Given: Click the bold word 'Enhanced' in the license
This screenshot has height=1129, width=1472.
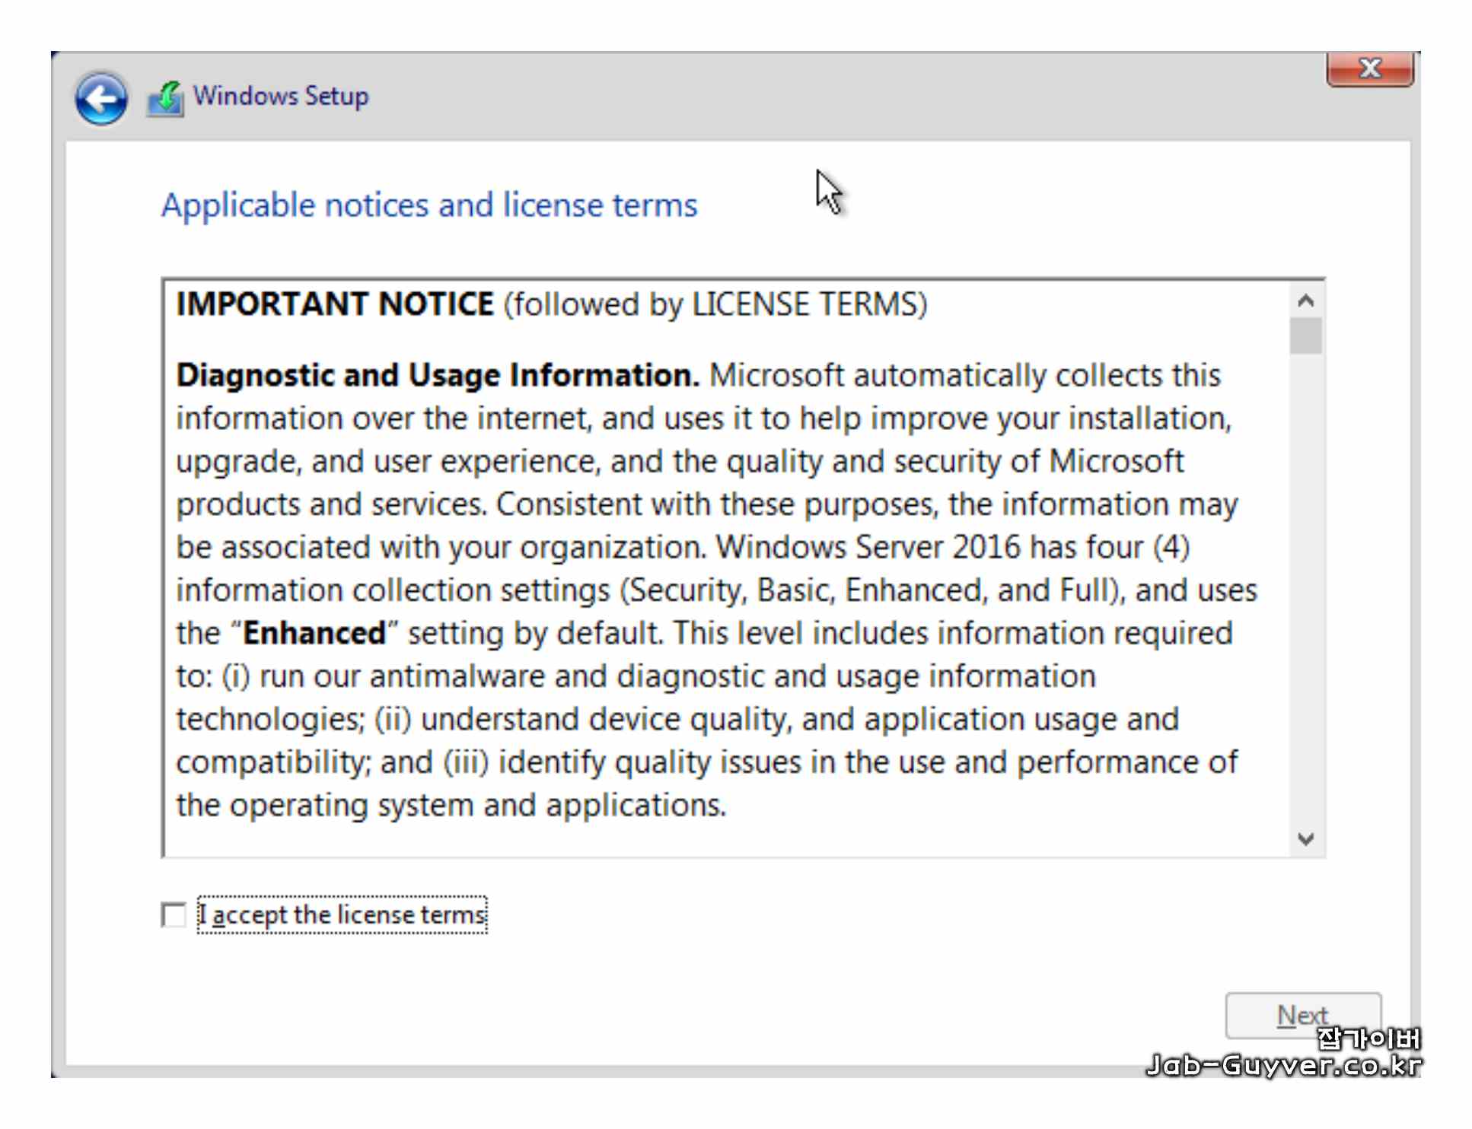Looking at the screenshot, I should click(314, 634).
